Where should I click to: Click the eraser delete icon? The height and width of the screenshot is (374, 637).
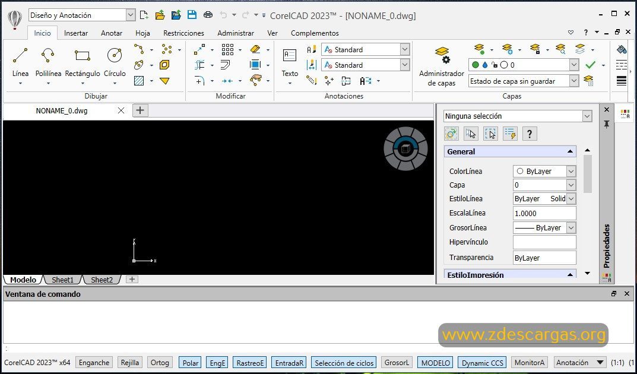[255, 49]
